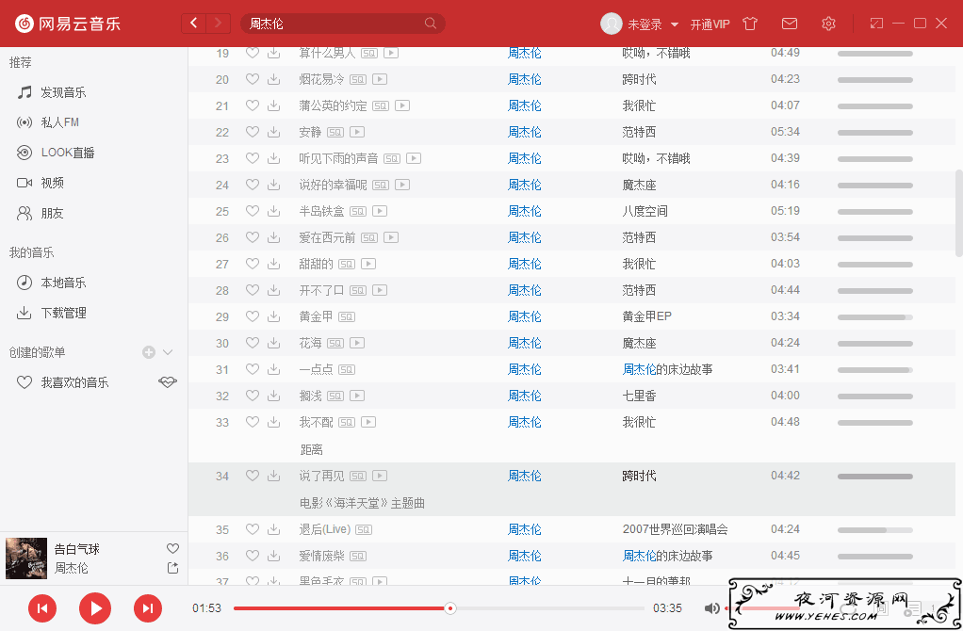Click the search field containing 周杰伦
This screenshot has height=631, width=963.
[343, 24]
